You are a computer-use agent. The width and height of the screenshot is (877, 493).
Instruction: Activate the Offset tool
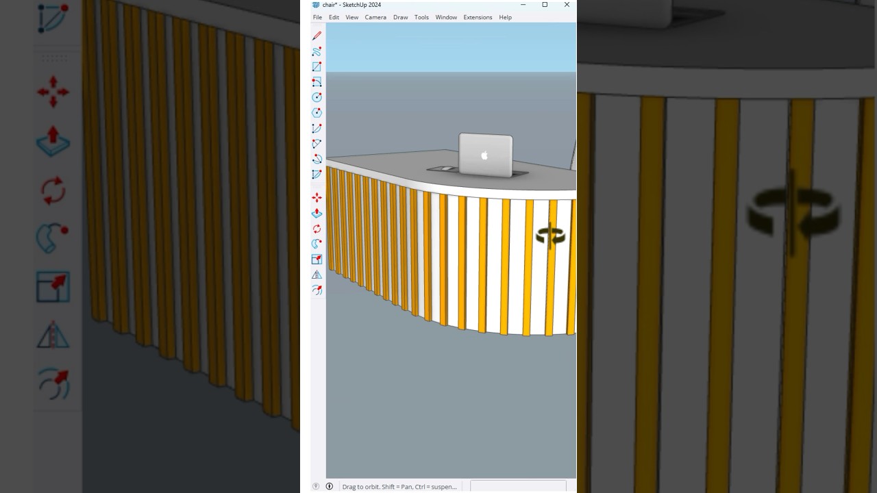(317, 290)
